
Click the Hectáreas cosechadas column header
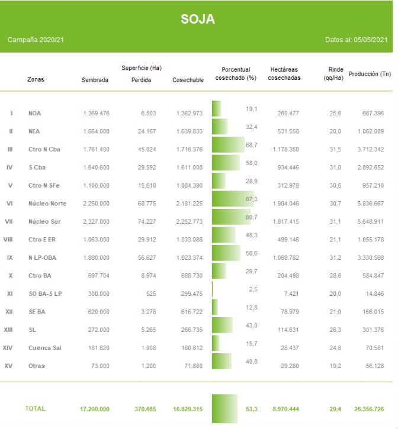[284, 73]
